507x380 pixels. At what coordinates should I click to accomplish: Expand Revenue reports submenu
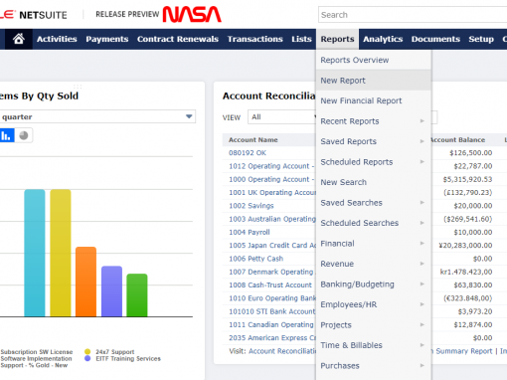(x=374, y=264)
